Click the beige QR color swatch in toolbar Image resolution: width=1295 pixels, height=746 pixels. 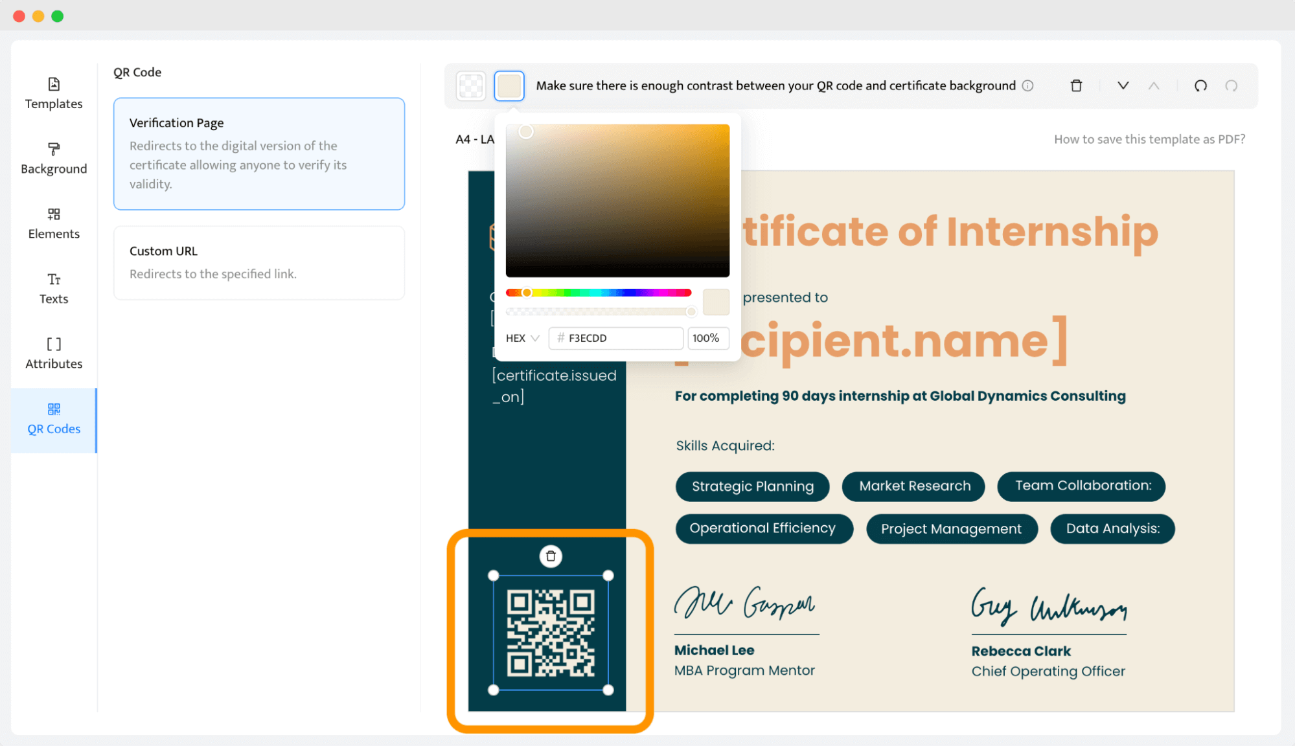[509, 86]
